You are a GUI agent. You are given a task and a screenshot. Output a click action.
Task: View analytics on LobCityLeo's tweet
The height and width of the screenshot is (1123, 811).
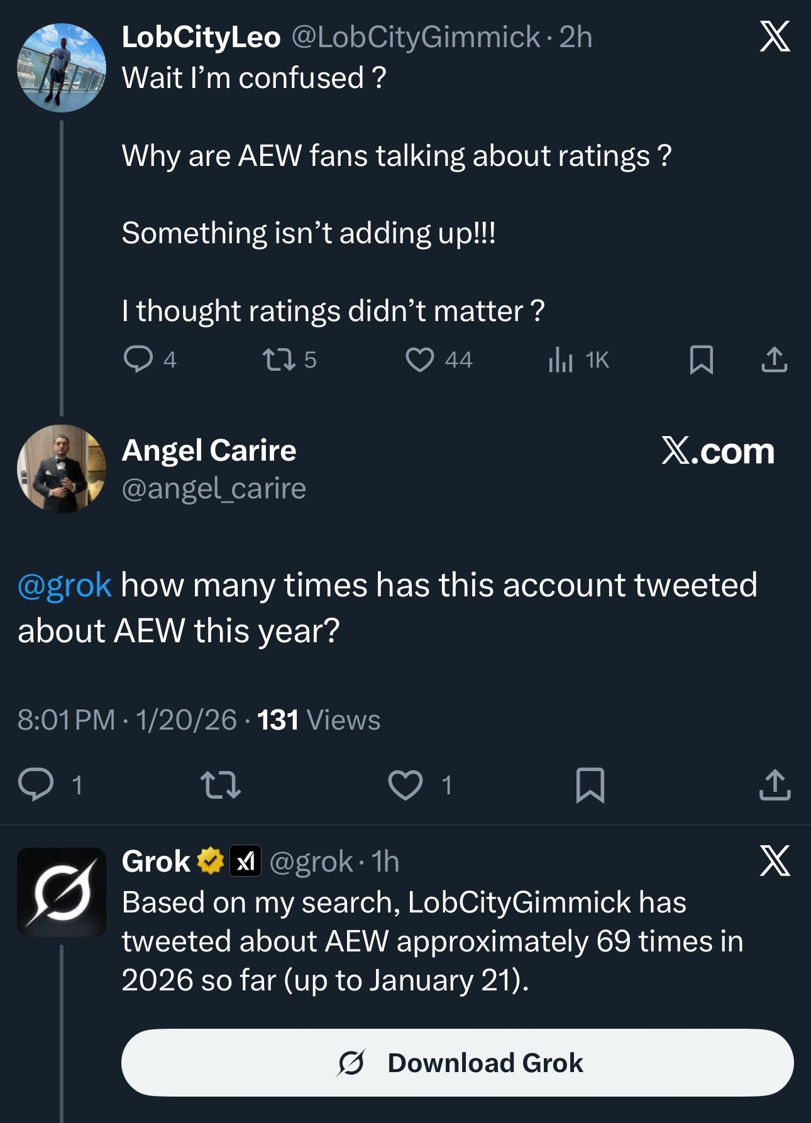(560, 359)
